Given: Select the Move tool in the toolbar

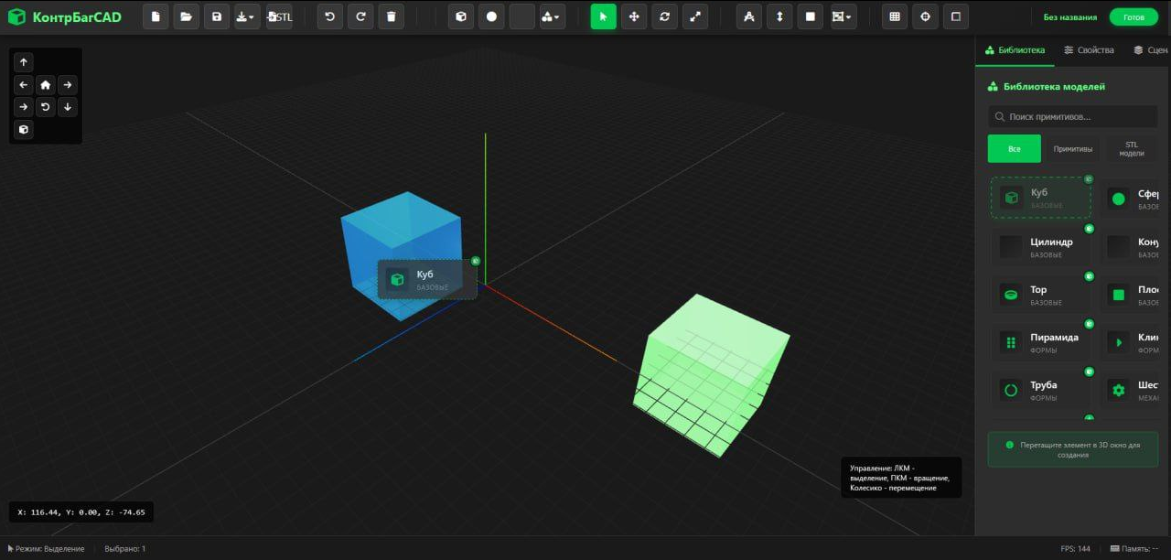Looking at the screenshot, I should coord(634,16).
